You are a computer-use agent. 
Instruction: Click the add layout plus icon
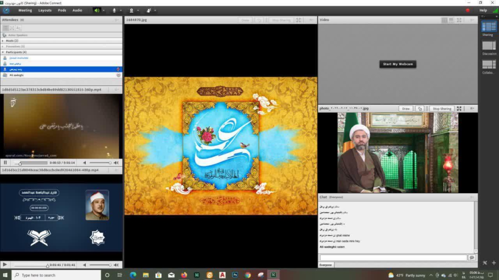click(494, 263)
